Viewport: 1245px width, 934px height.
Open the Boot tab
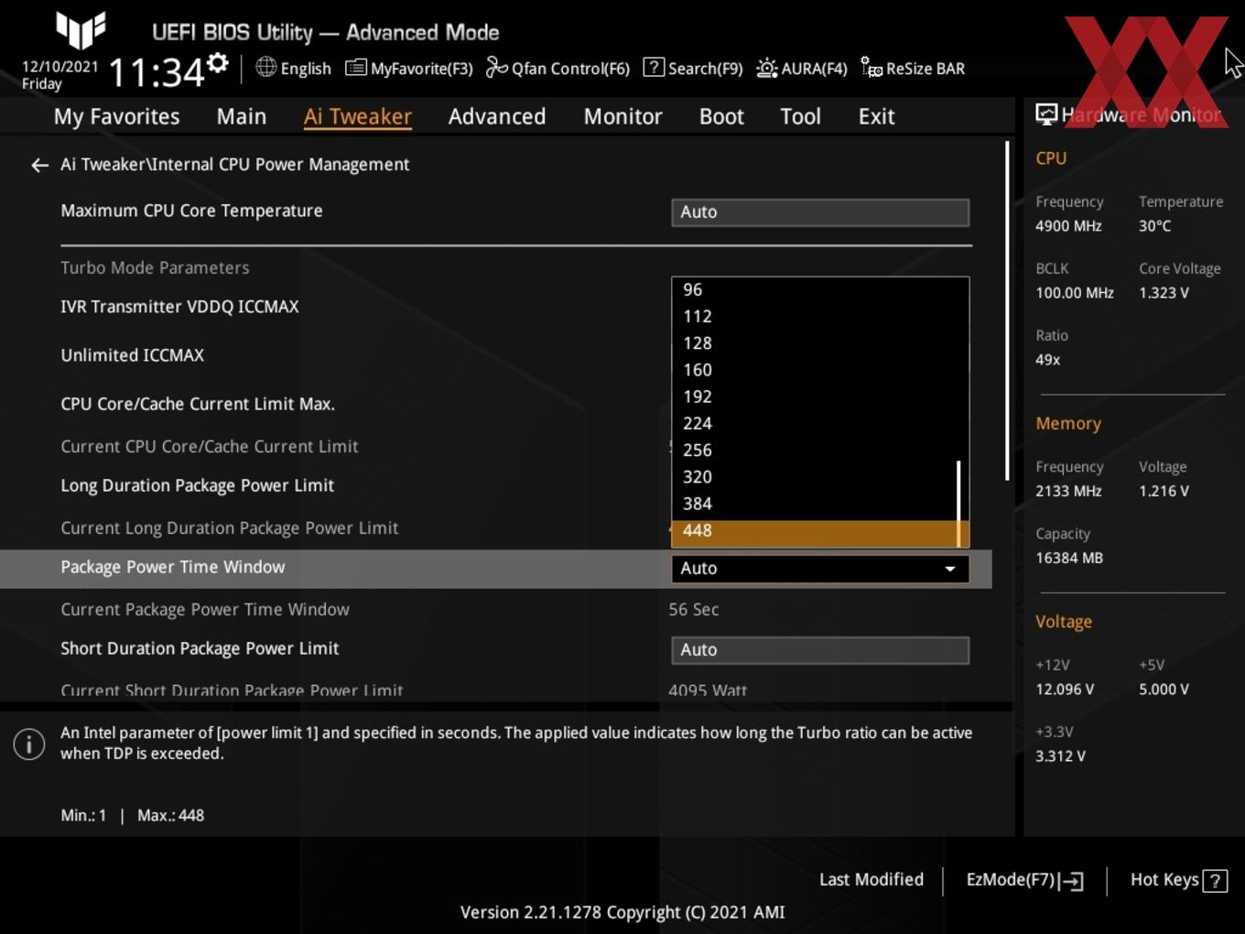721,116
